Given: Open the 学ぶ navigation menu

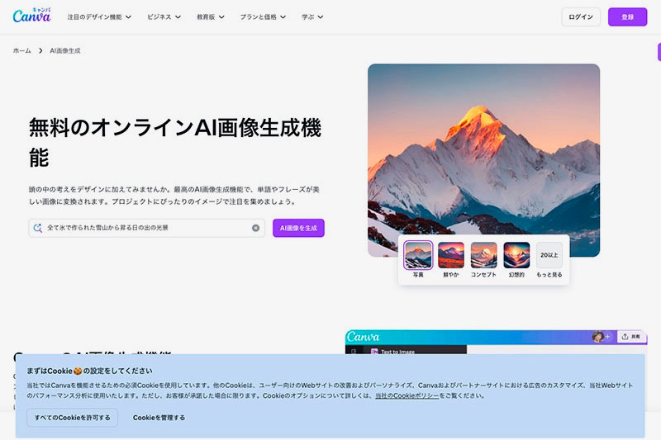Looking at the screenshot, I should 312,17.
